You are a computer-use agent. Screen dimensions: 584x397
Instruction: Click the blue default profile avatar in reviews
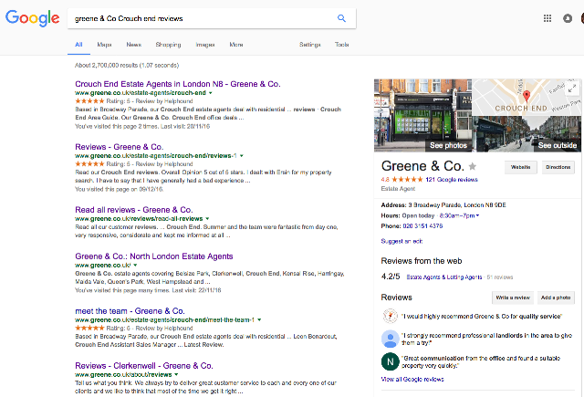[x=390, y=339]
